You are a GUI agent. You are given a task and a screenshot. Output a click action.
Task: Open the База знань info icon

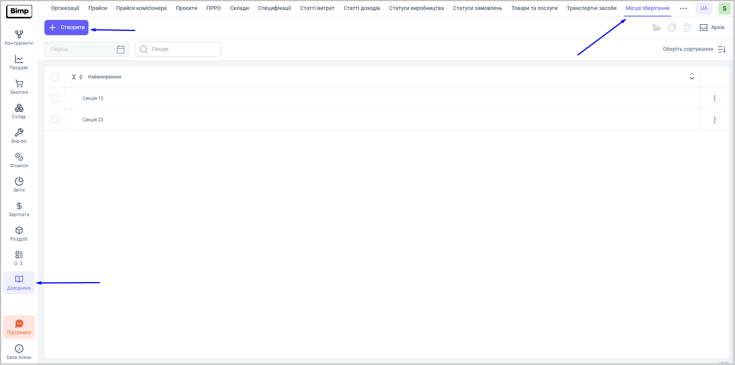point(19,349)
